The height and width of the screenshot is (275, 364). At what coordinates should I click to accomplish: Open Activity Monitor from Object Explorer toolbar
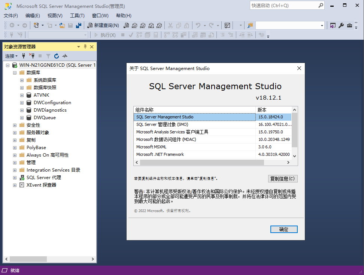[x=65, y=56]
